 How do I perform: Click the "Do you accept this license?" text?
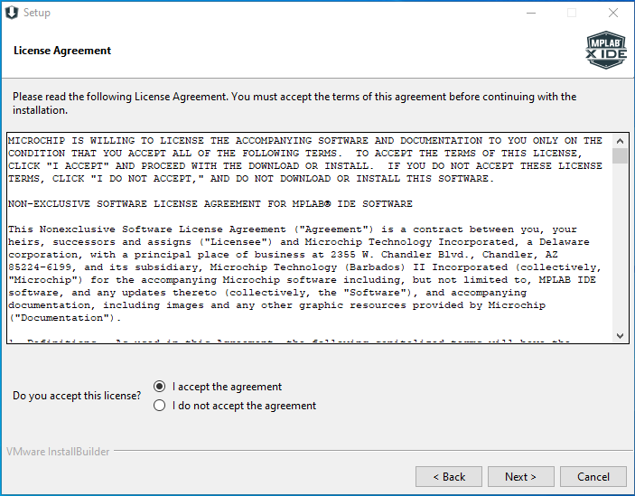tap(77, 396)
